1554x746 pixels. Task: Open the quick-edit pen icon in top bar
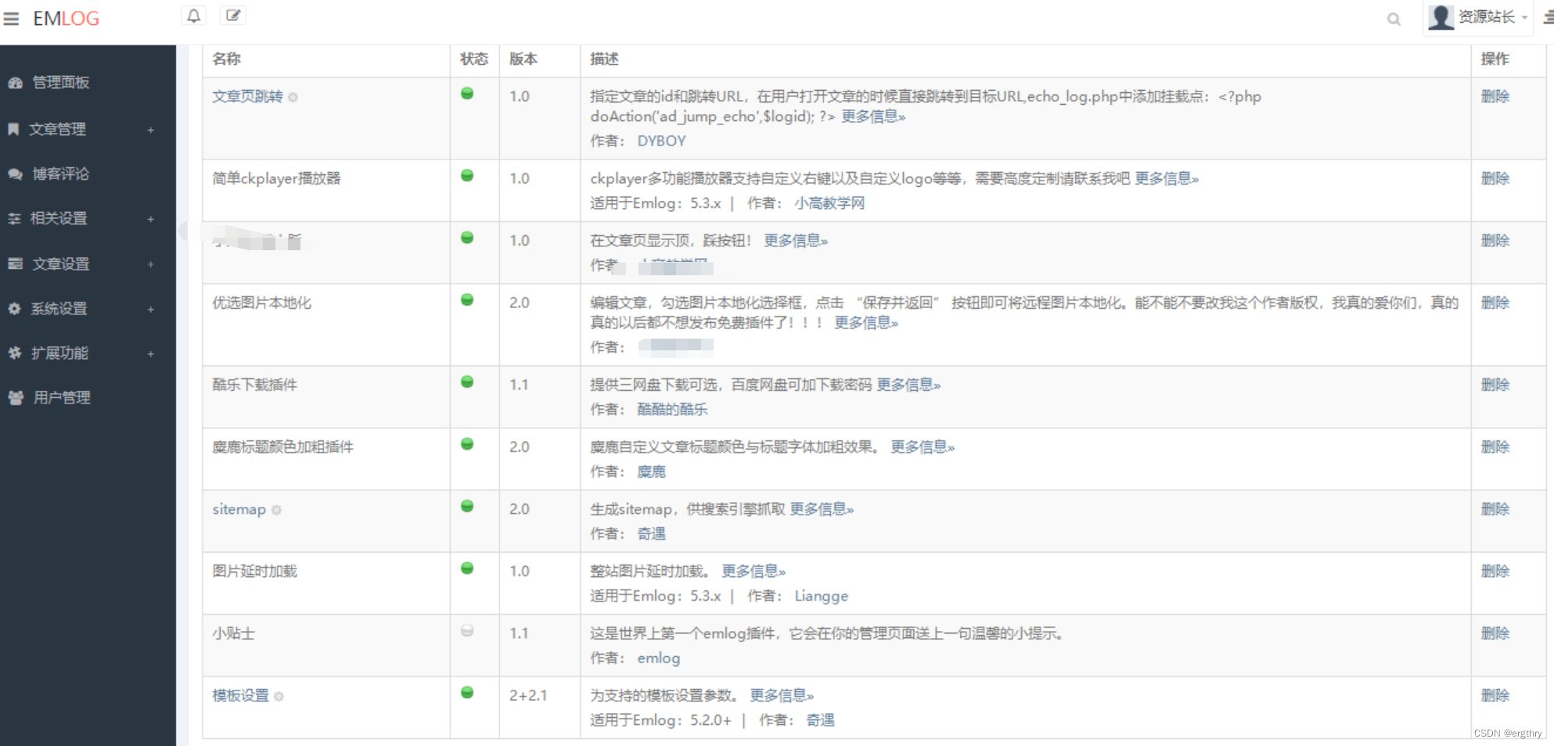[x=232, y=14]
